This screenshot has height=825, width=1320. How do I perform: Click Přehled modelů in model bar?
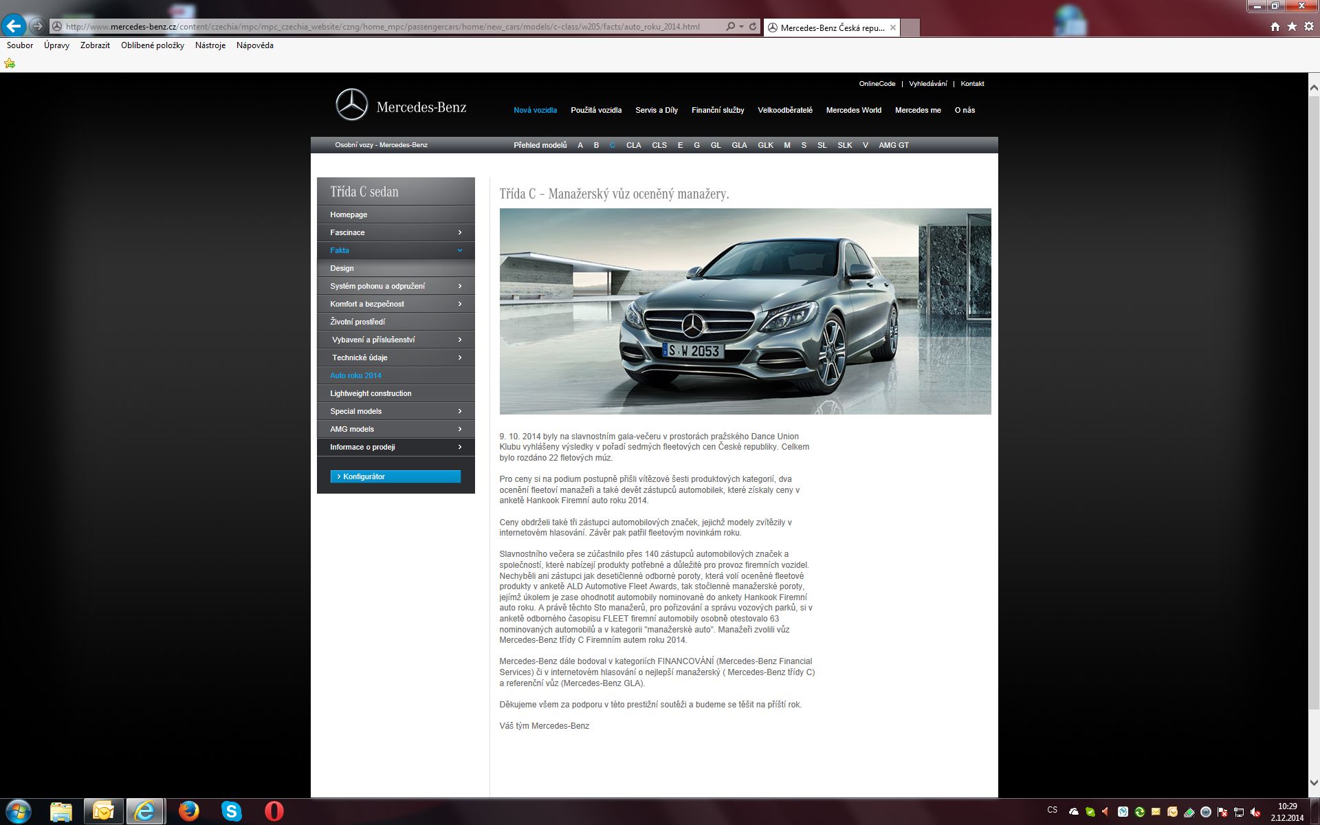pyautogui.click(x=540, y=145)
